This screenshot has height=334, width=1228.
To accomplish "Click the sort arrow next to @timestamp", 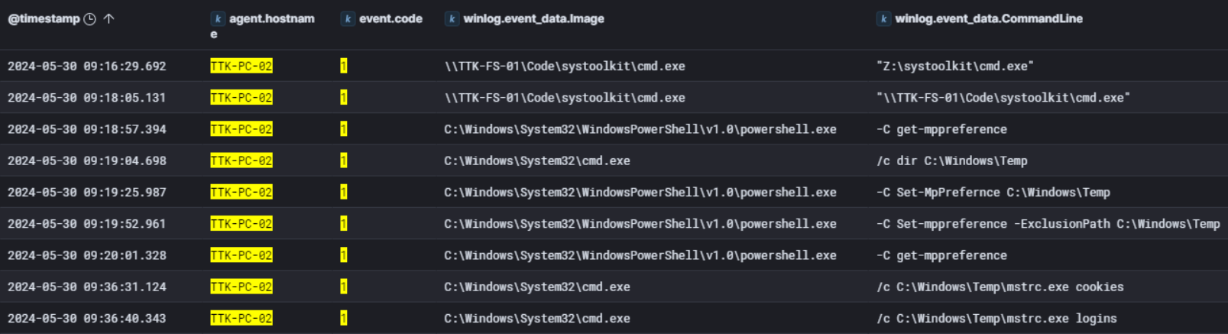I will [x=109, y=19].
